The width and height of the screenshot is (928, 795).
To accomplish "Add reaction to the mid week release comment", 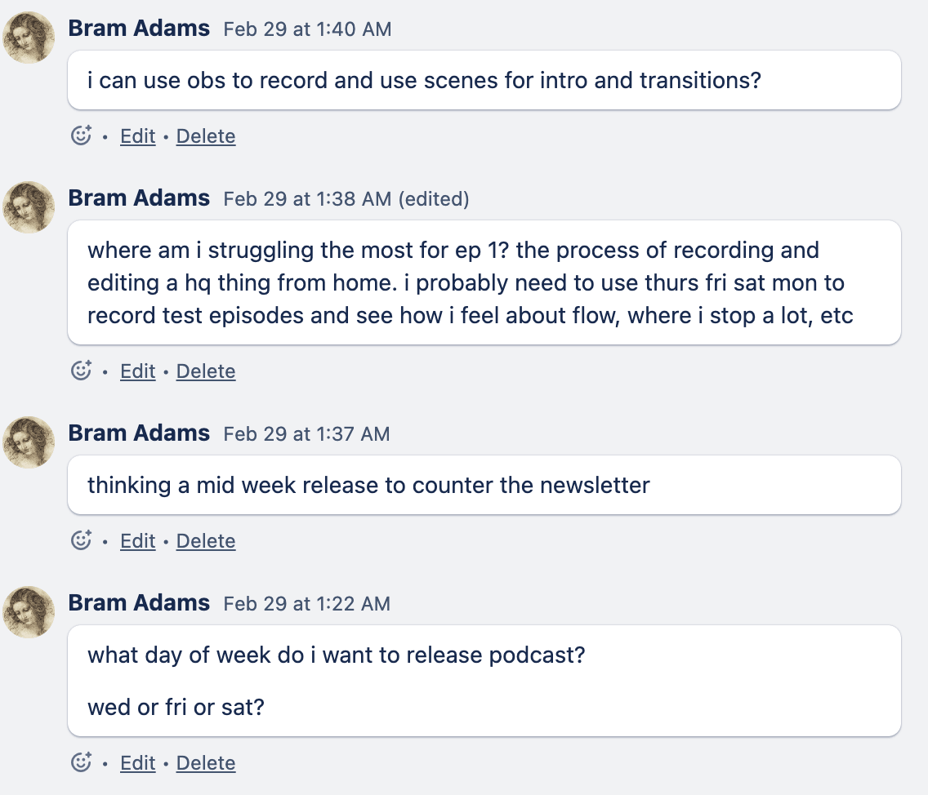I will [81, 540].
